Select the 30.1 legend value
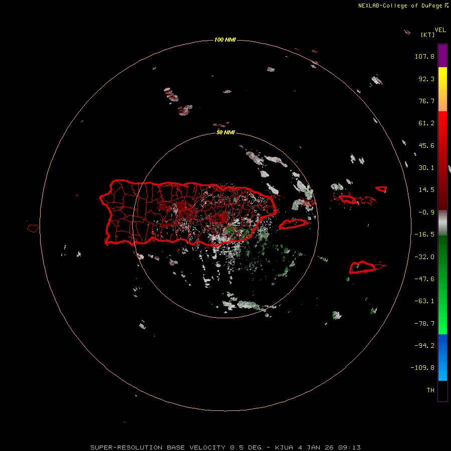451x451 pixels. click(x=426, y=168)
